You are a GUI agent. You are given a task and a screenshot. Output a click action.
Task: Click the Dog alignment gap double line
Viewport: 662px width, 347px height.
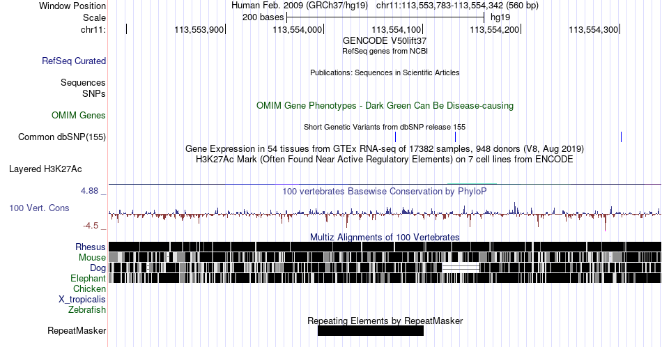pos(461,268)
